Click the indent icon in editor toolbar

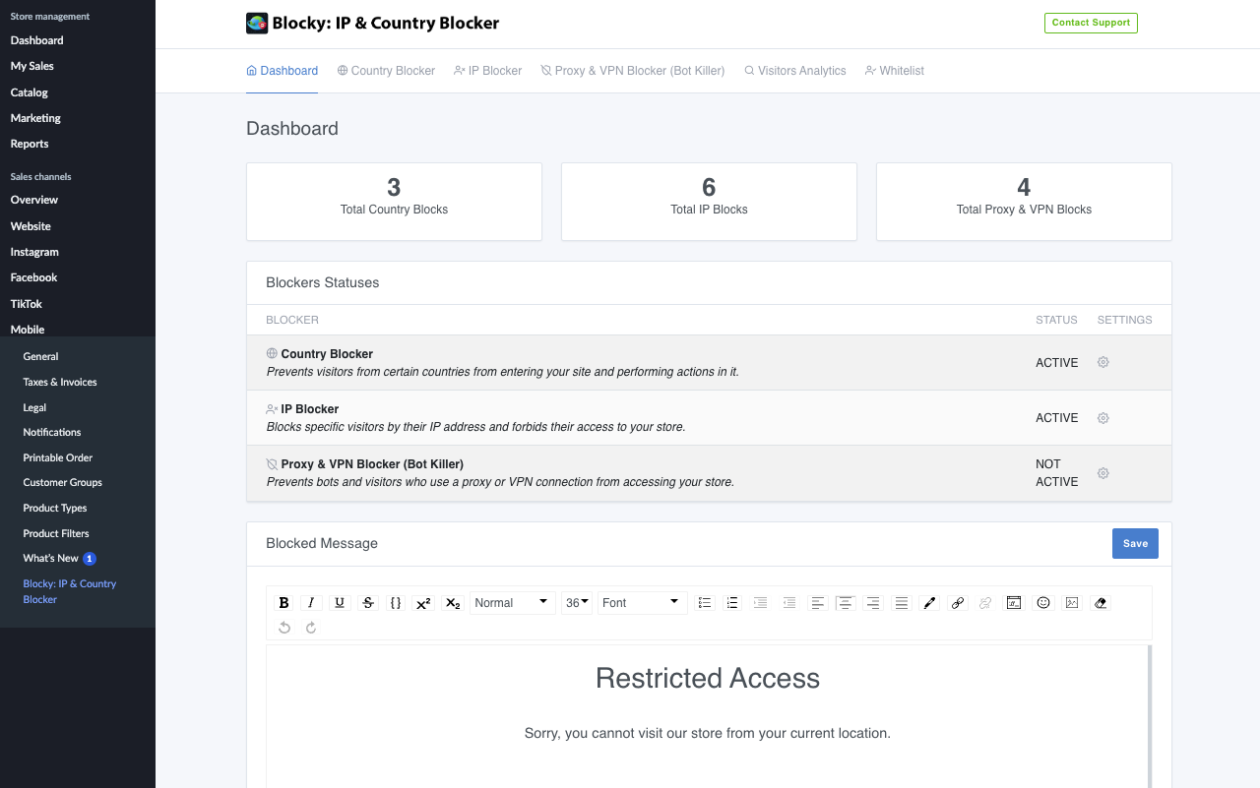(x=760, y=603)
